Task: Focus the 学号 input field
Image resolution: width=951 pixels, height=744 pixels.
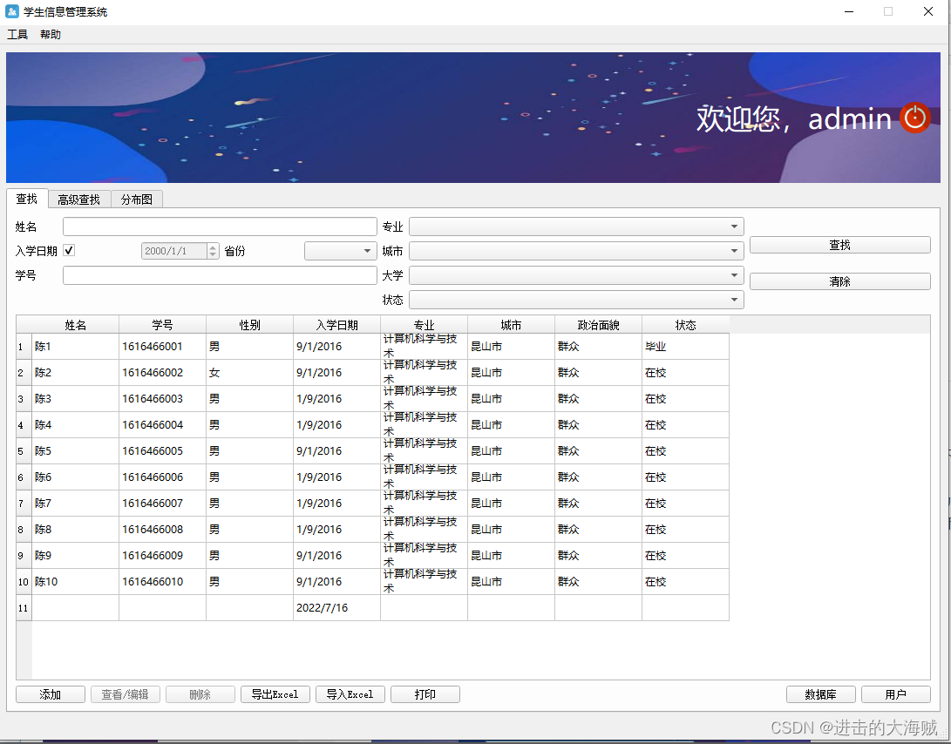Action: point(220,275)
